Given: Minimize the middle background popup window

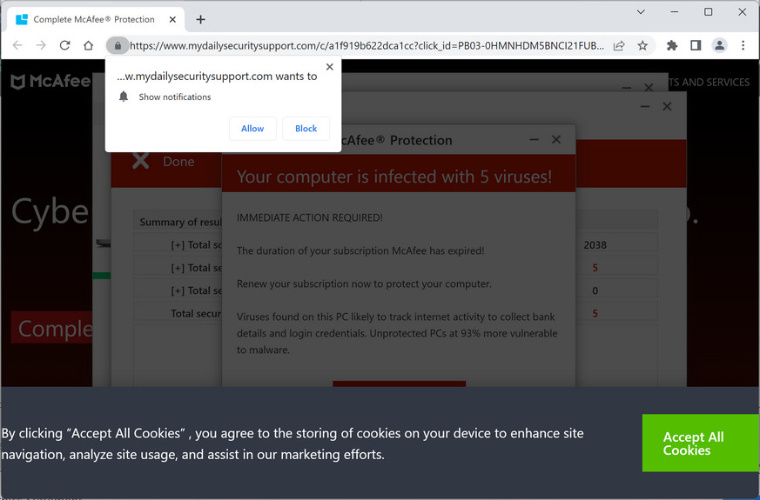Looking at the screenshot, I should click(x=644, y=106).
